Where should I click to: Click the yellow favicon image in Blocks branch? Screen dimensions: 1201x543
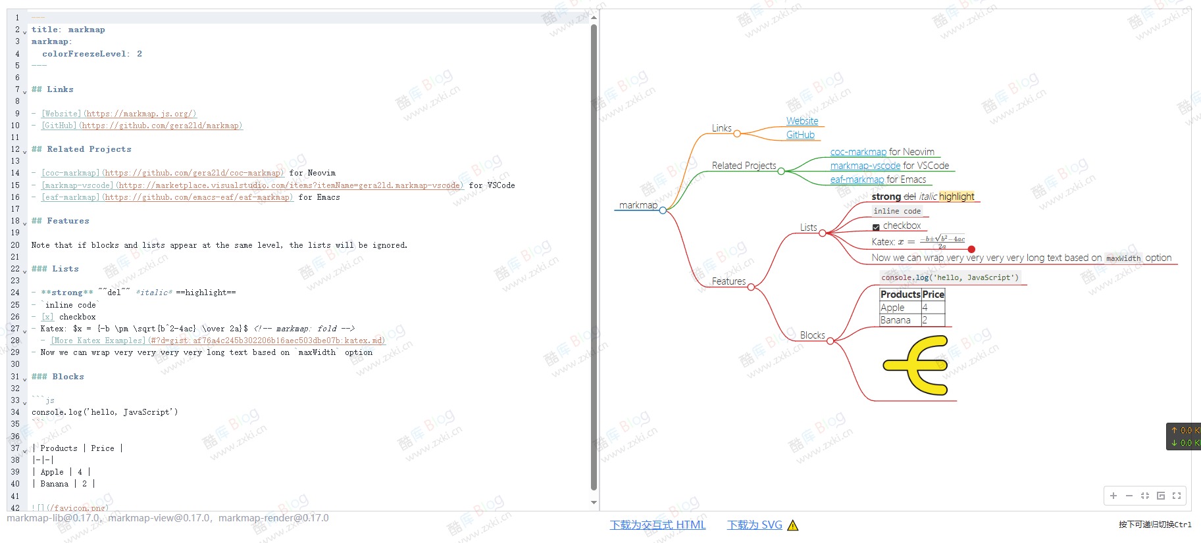point(915,366)
